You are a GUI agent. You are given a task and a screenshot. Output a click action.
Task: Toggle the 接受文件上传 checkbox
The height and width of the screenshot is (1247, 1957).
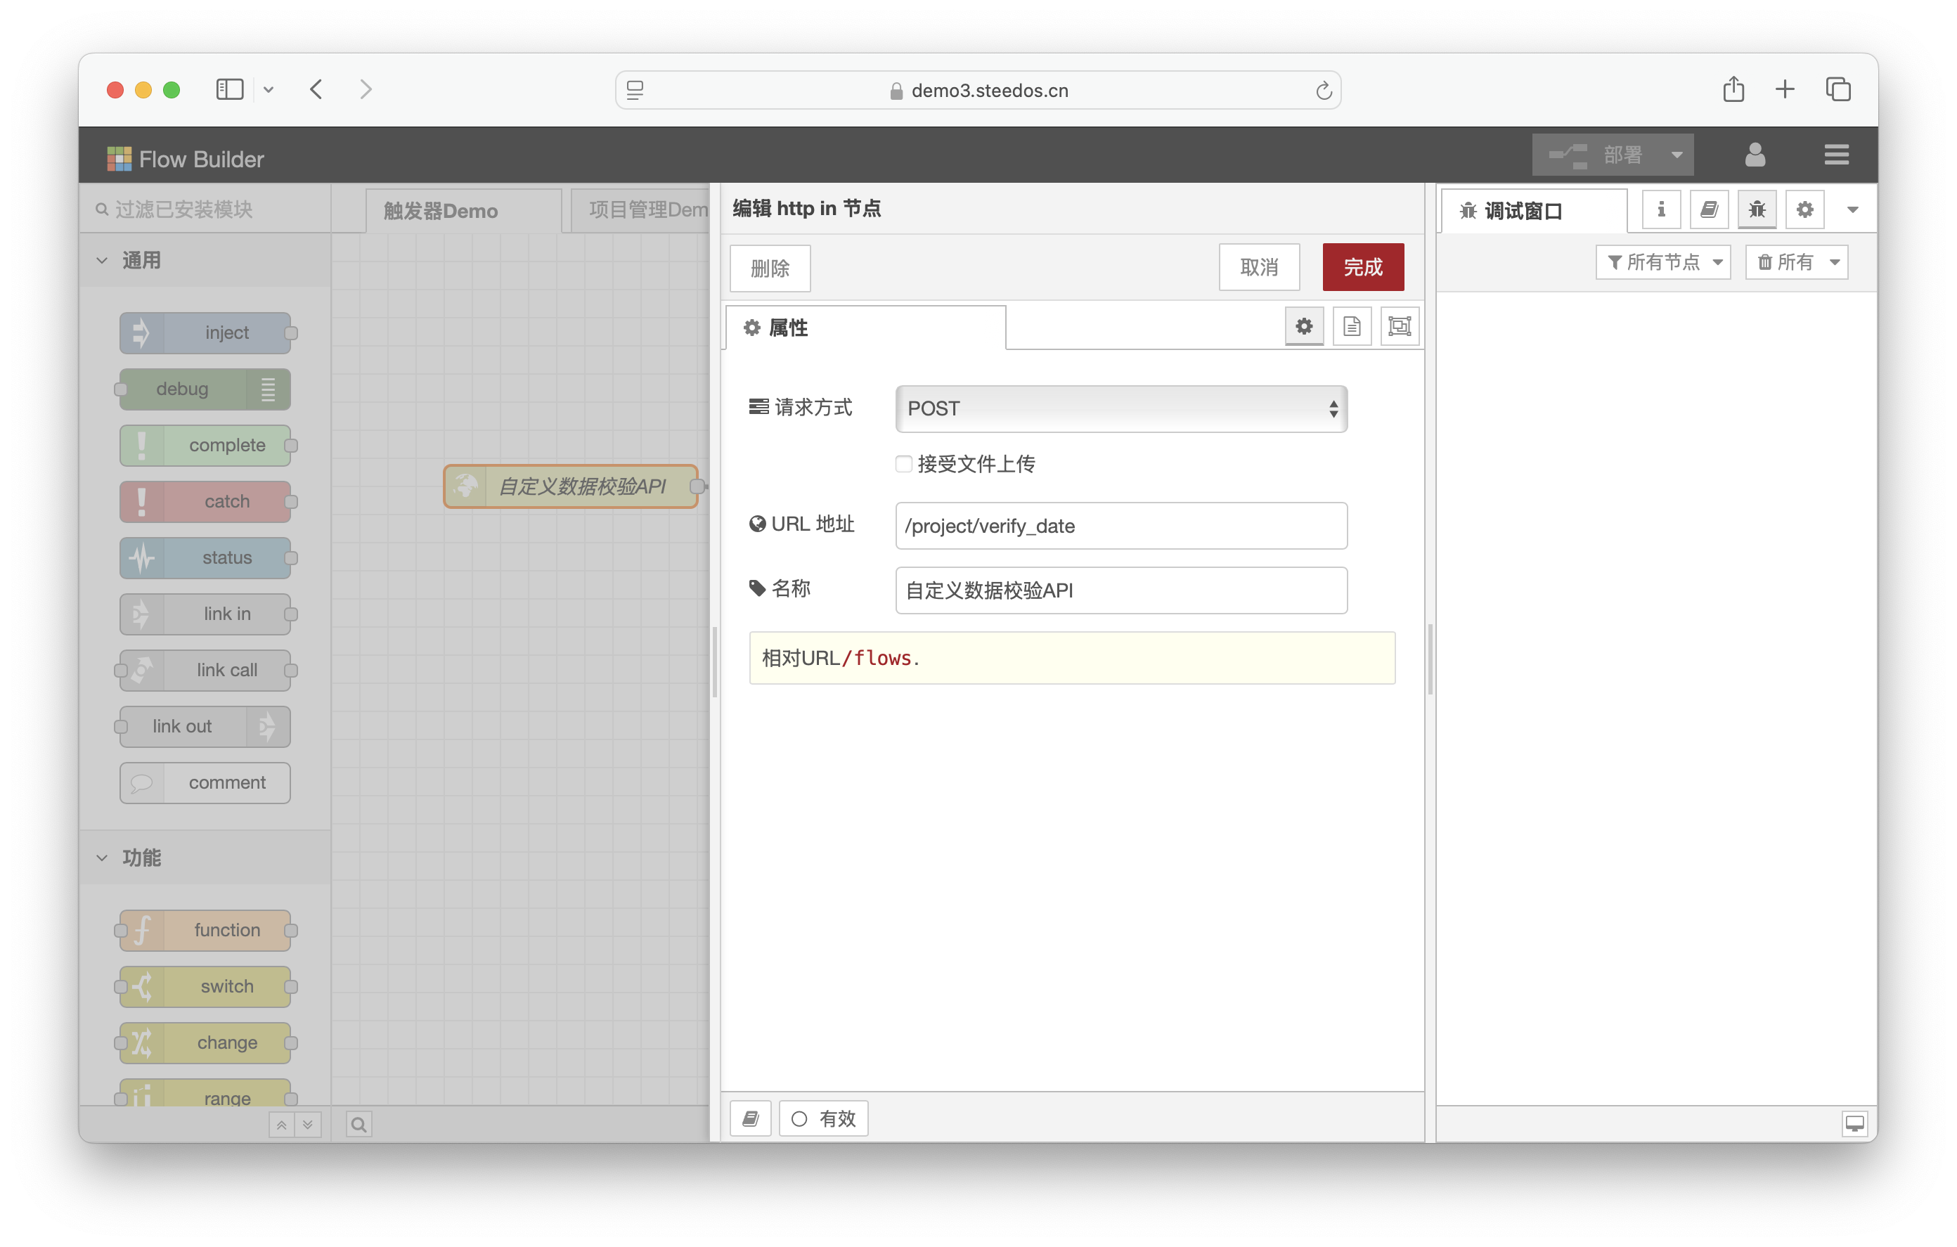pyautogui.click(x=903, y=463)
